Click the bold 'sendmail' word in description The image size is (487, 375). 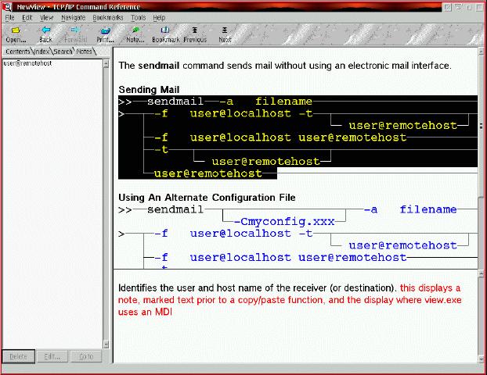coord(159,66)
